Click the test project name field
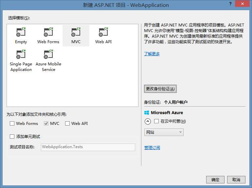This screenshot has width=252, height=188. pyautogui.click(x=88, y=147)
